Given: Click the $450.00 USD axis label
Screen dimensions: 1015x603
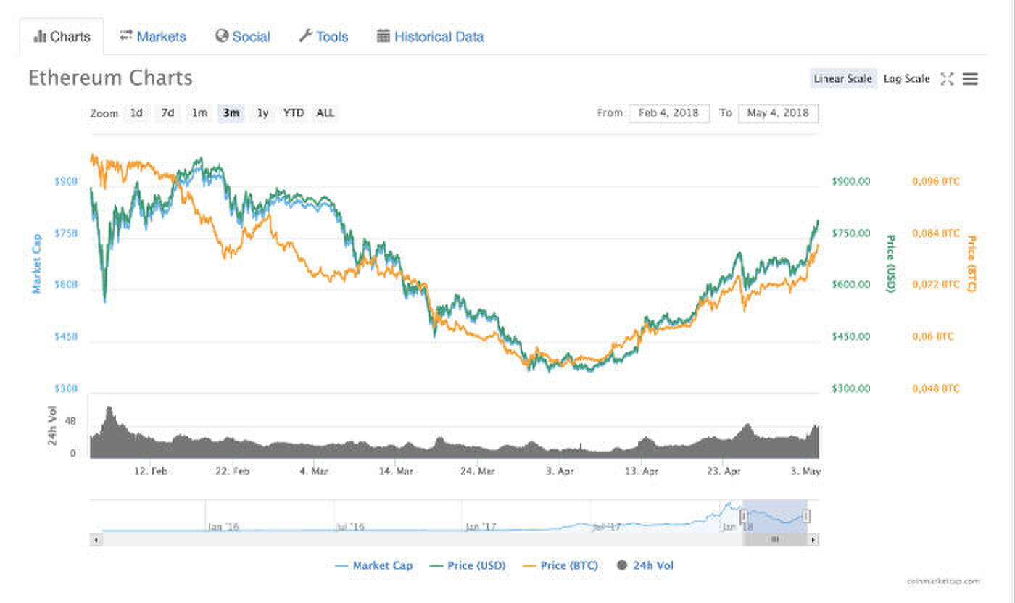Looking at the screenshot, I should click(x=850, y=337).
